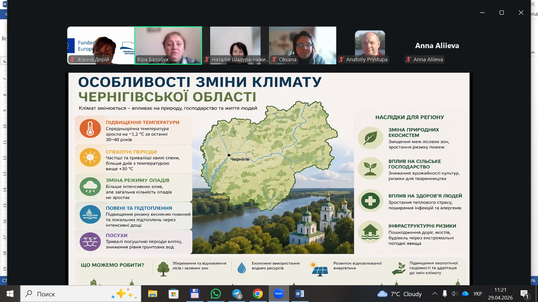
Task: Open the УКР language switcher
Action: [x=477, y=294]
